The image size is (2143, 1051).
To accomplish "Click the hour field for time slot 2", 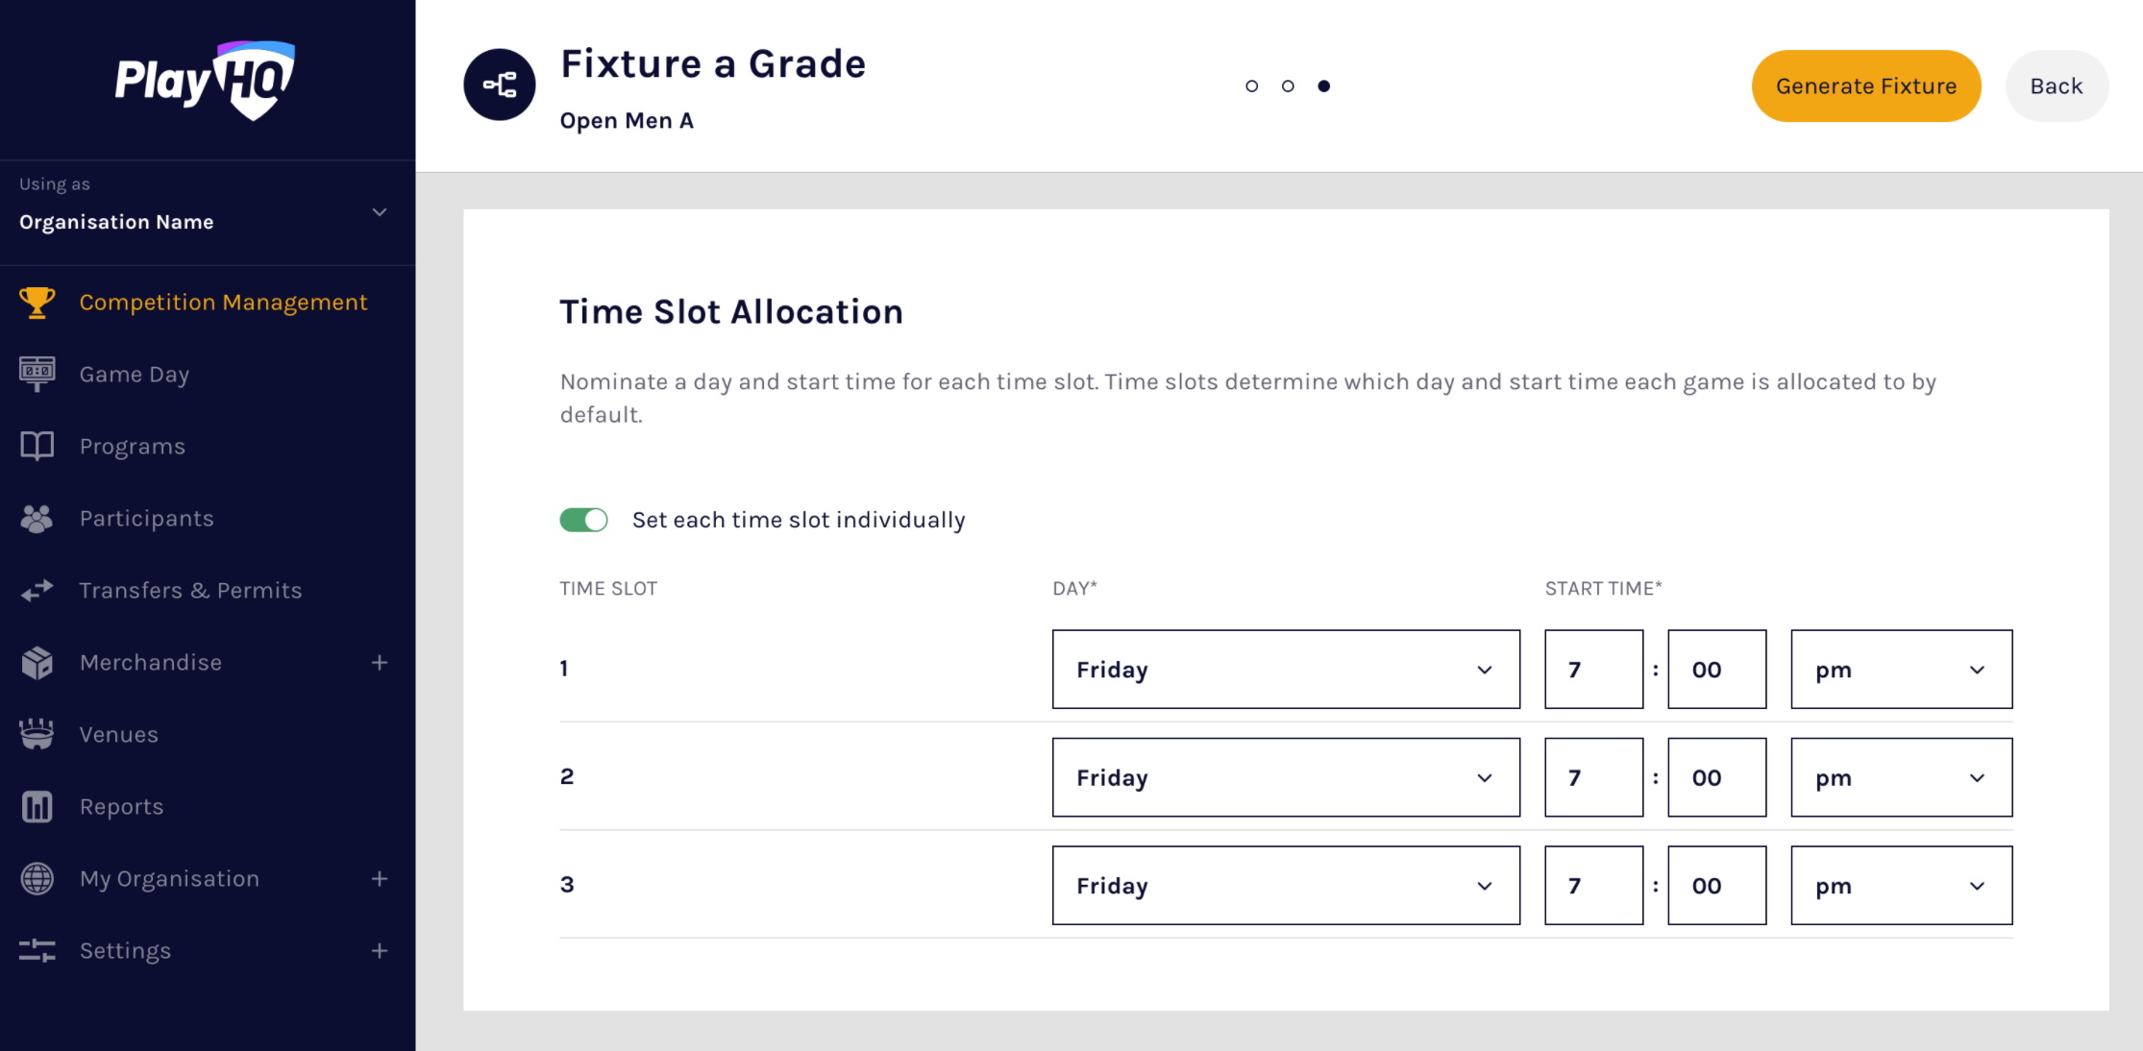I will click(x=1593, y=777).
